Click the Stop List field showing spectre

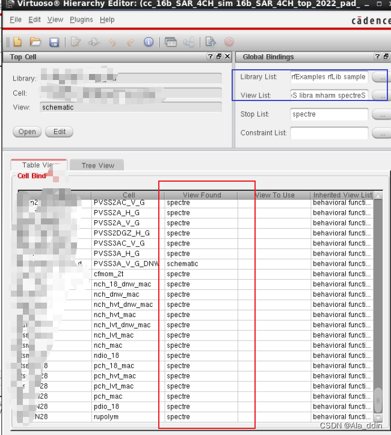pyautogui.click(x=329, y=114)
